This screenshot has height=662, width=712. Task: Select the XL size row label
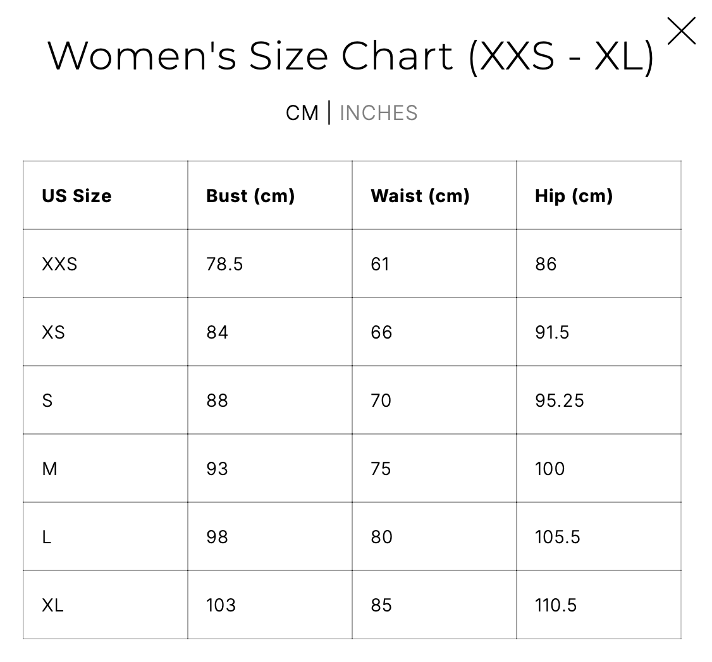pyautogui.click(x=52, y=605)
